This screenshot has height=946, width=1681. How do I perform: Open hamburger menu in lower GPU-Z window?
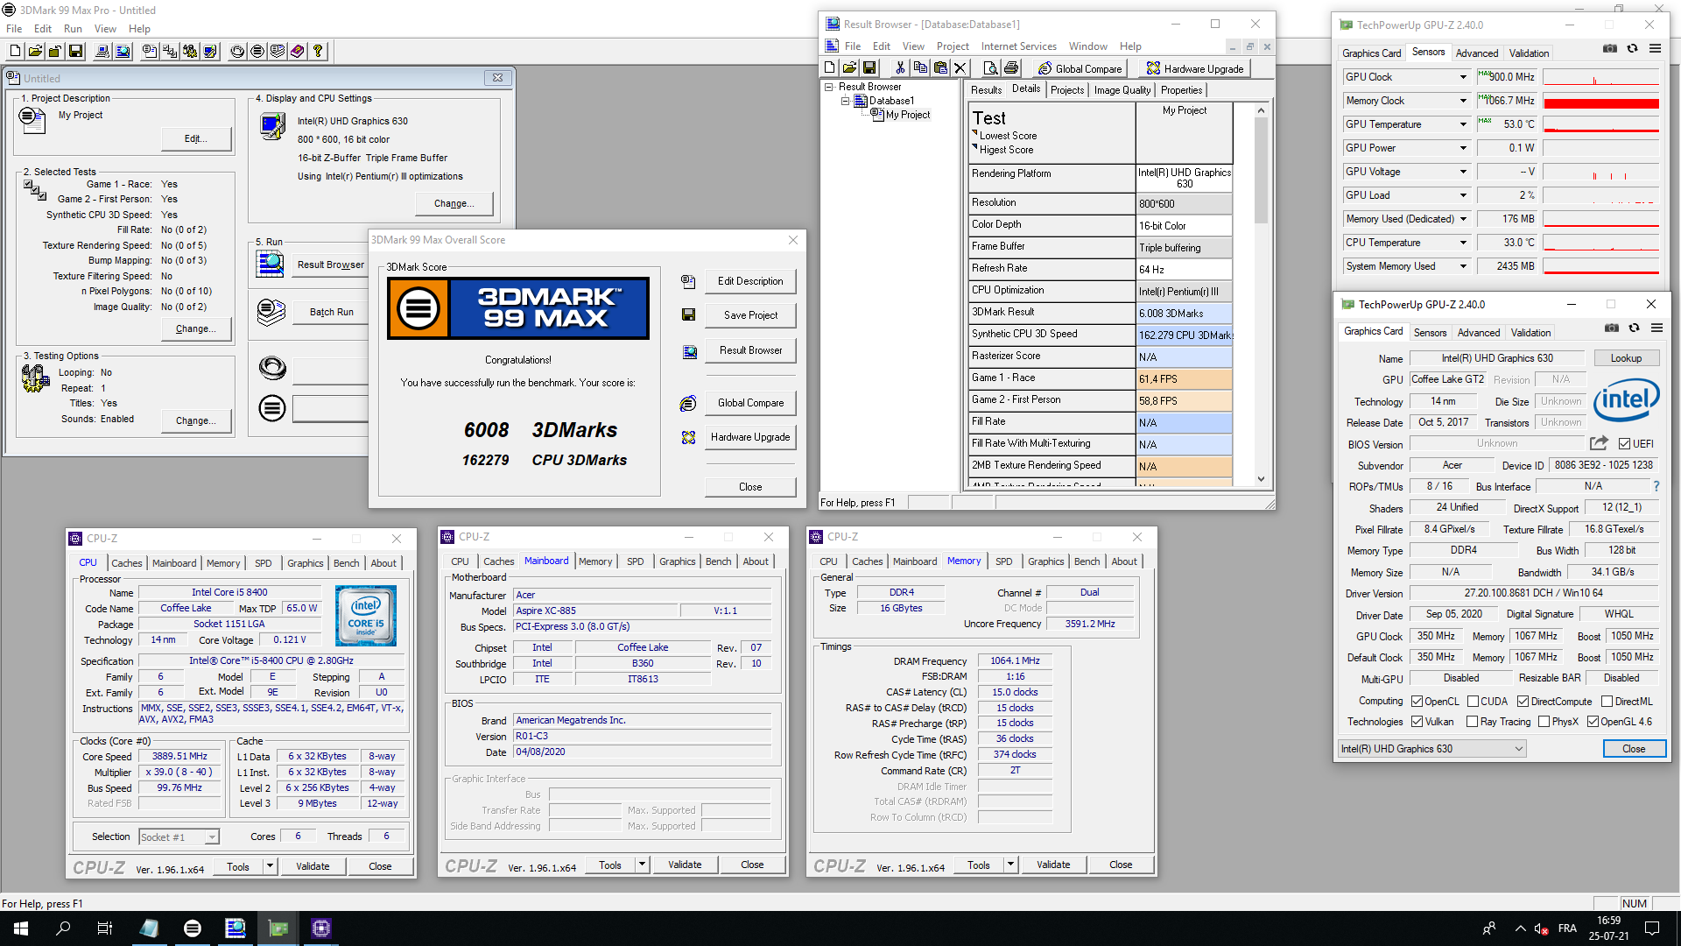tap(1656, 328)
